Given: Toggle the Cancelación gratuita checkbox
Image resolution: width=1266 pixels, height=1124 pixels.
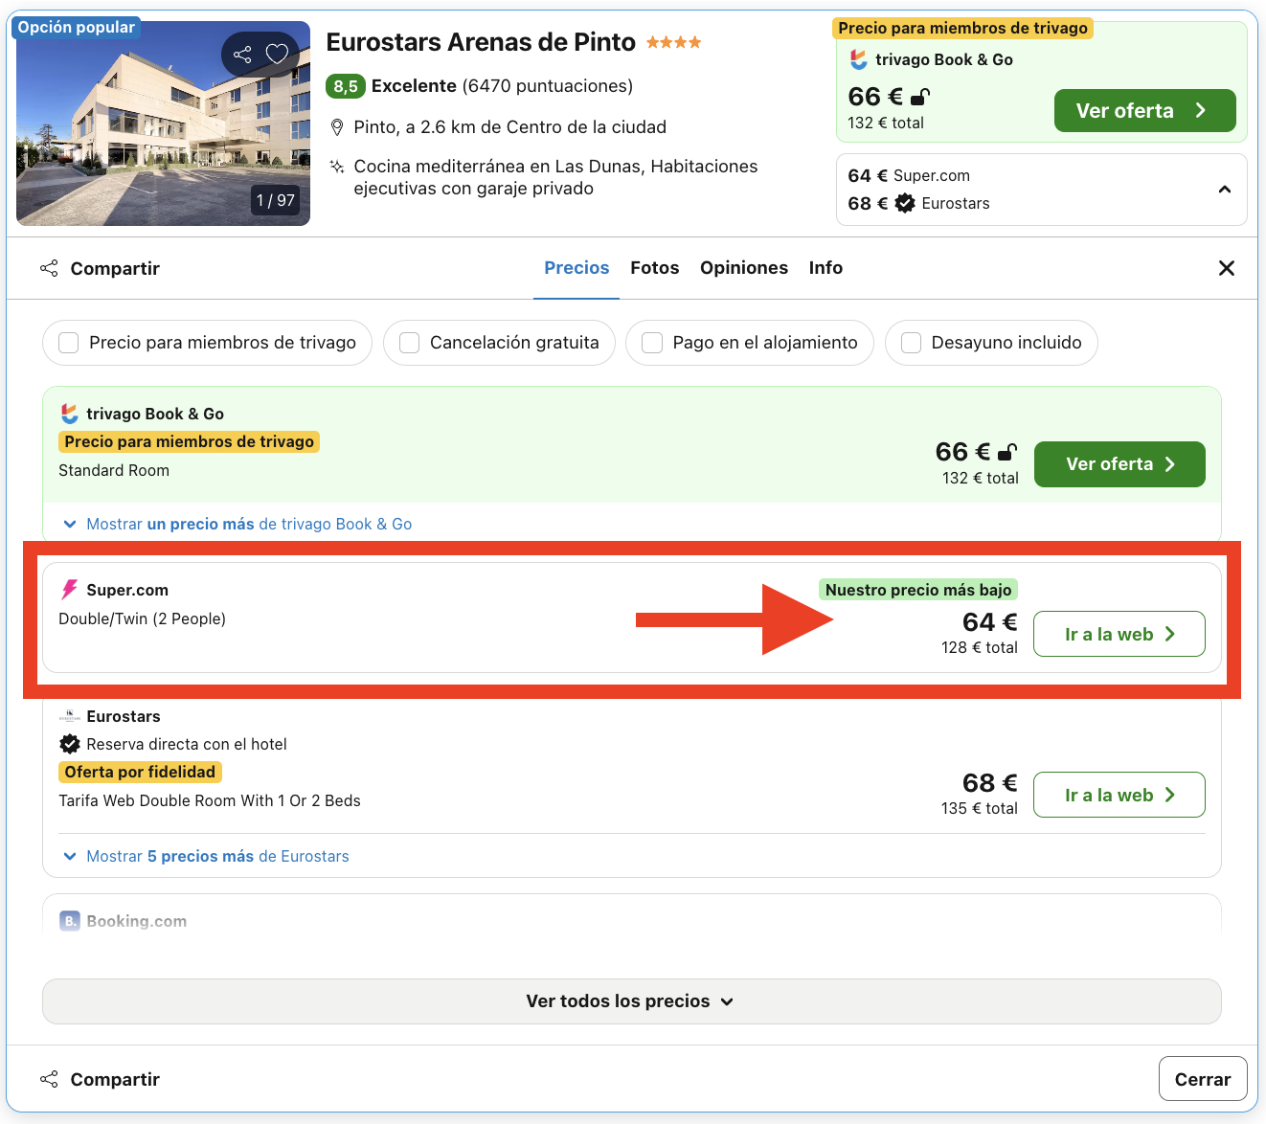Looking at the screenshot, I should (x=410, y=343).
